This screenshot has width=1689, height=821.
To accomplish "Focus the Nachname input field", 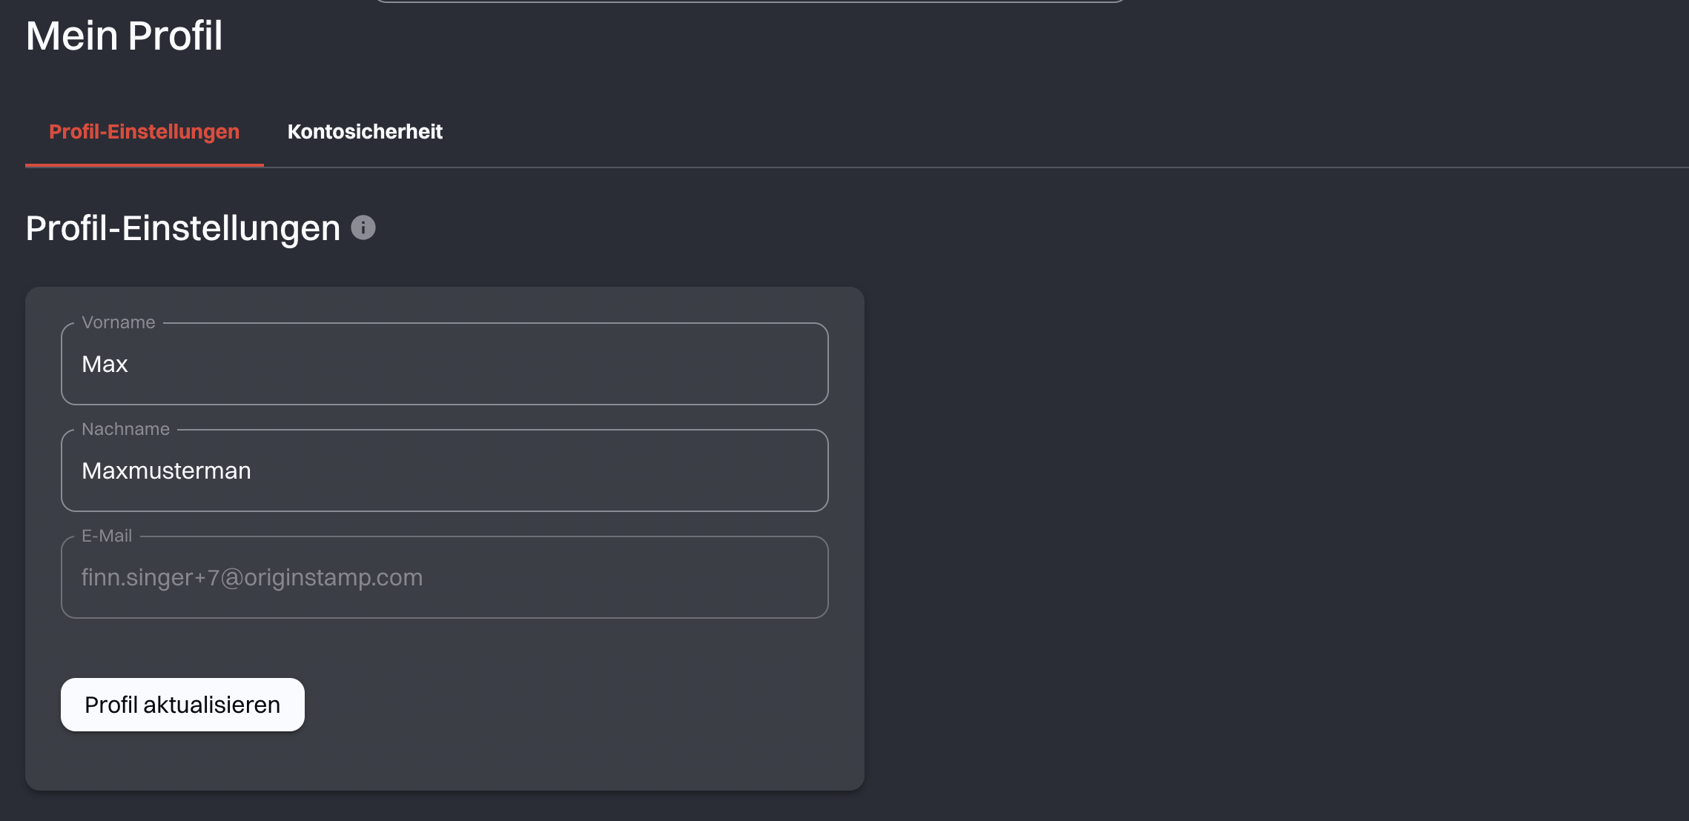I will 445,471.
